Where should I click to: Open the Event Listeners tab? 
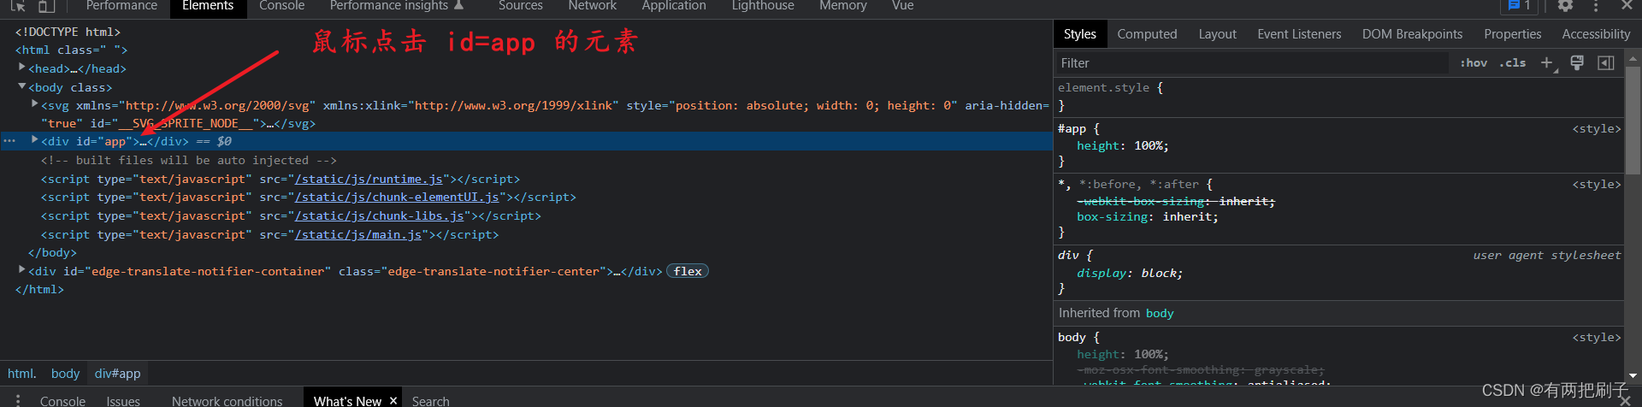[x=1298, y=34]
